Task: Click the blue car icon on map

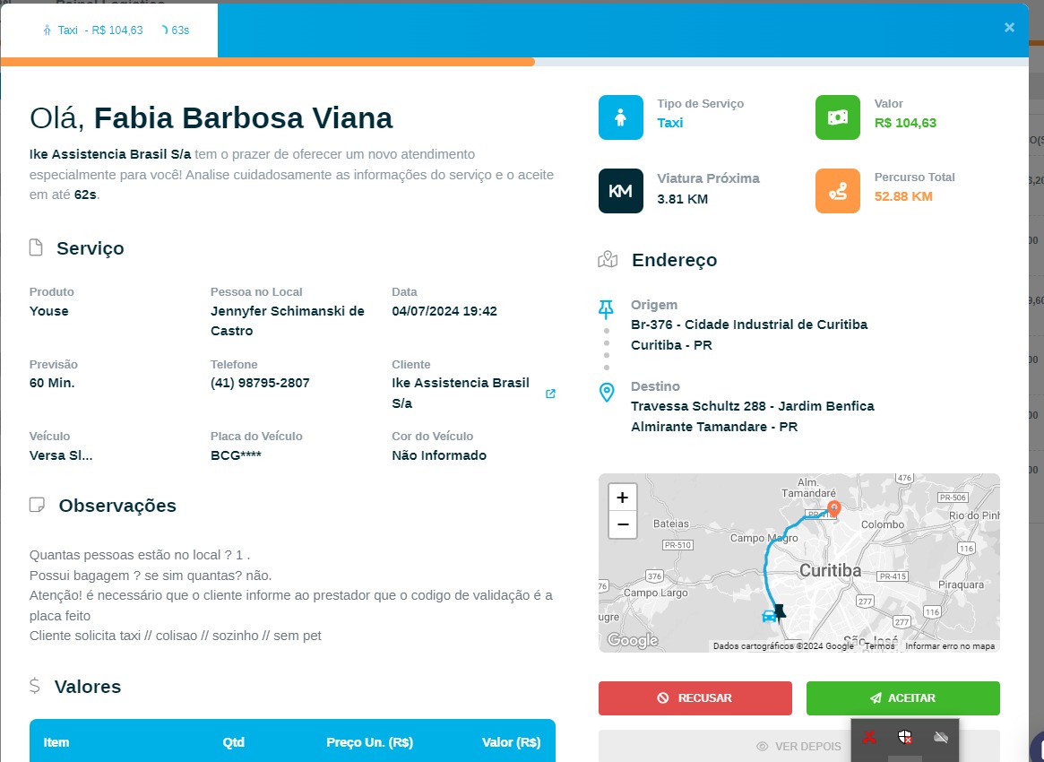Action: click(x=769, y=616)
